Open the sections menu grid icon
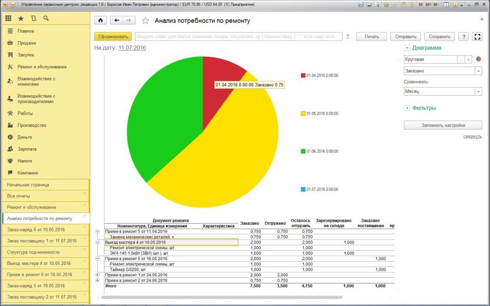The image size is (490, 306). (9, 19)
